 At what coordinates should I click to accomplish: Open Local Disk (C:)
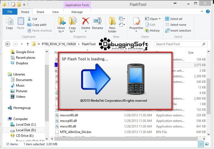click(23, 125)
